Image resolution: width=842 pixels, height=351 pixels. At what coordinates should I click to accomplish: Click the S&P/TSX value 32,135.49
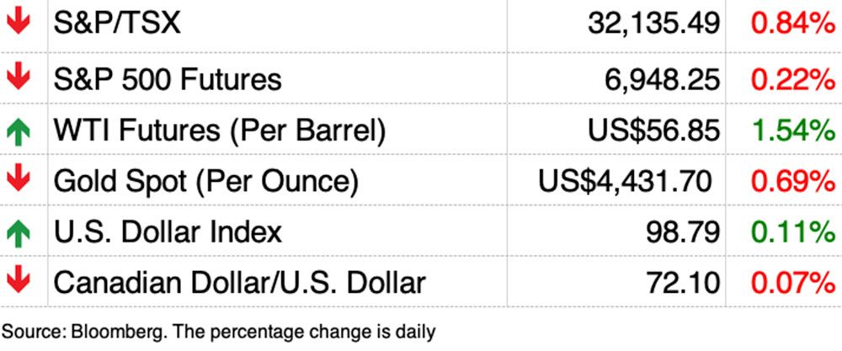point(654,24)
